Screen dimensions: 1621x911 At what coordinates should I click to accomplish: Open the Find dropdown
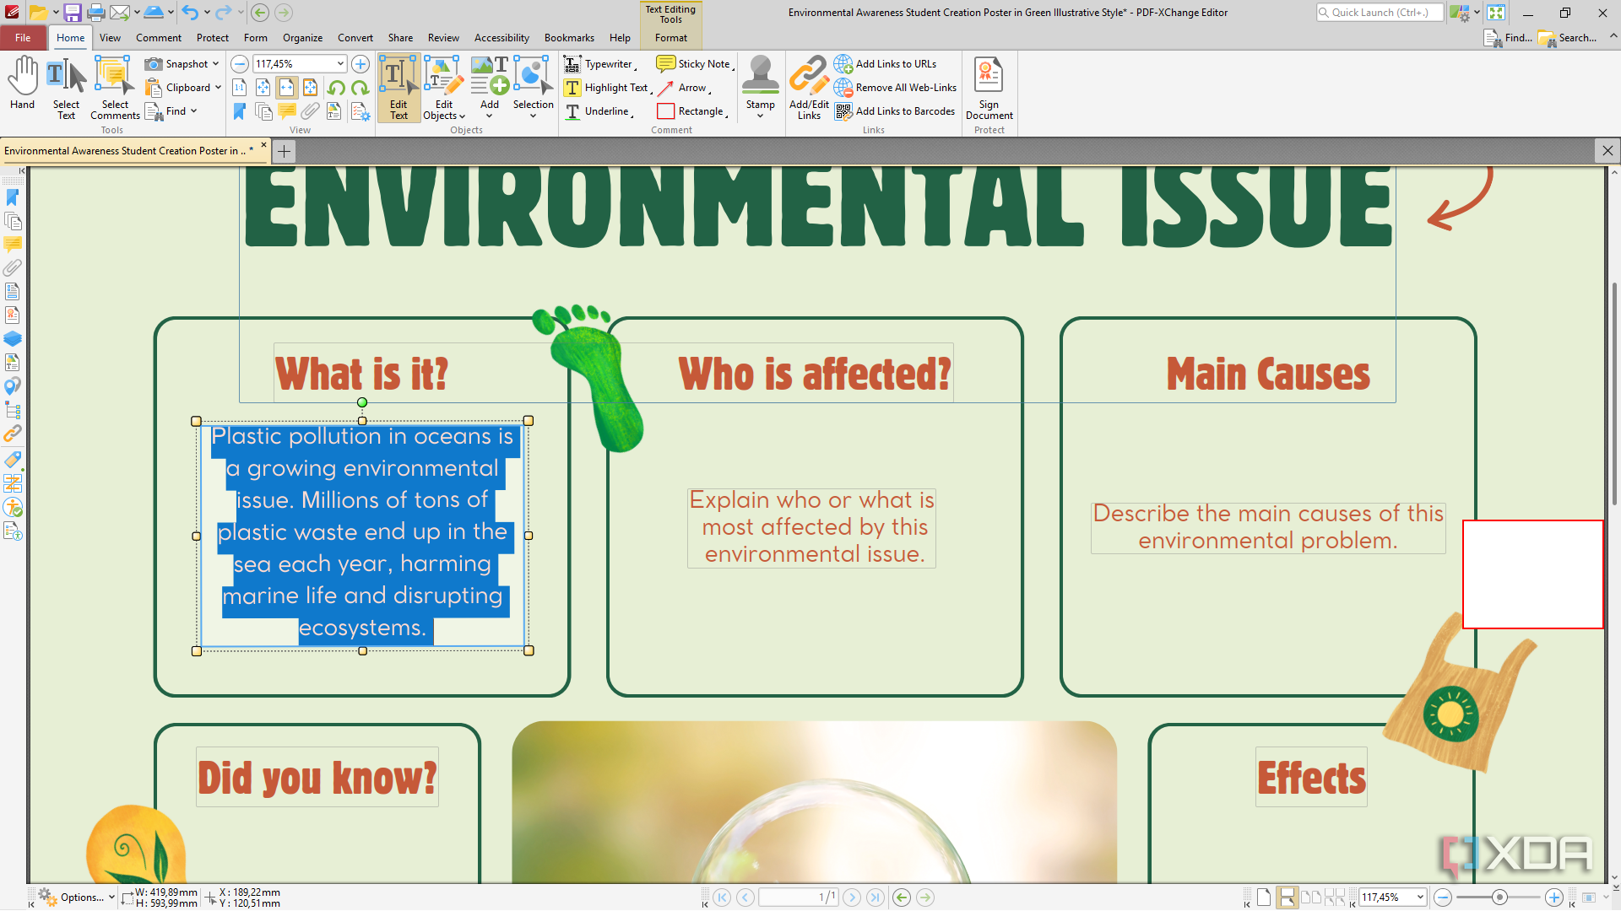coord(194,111)
